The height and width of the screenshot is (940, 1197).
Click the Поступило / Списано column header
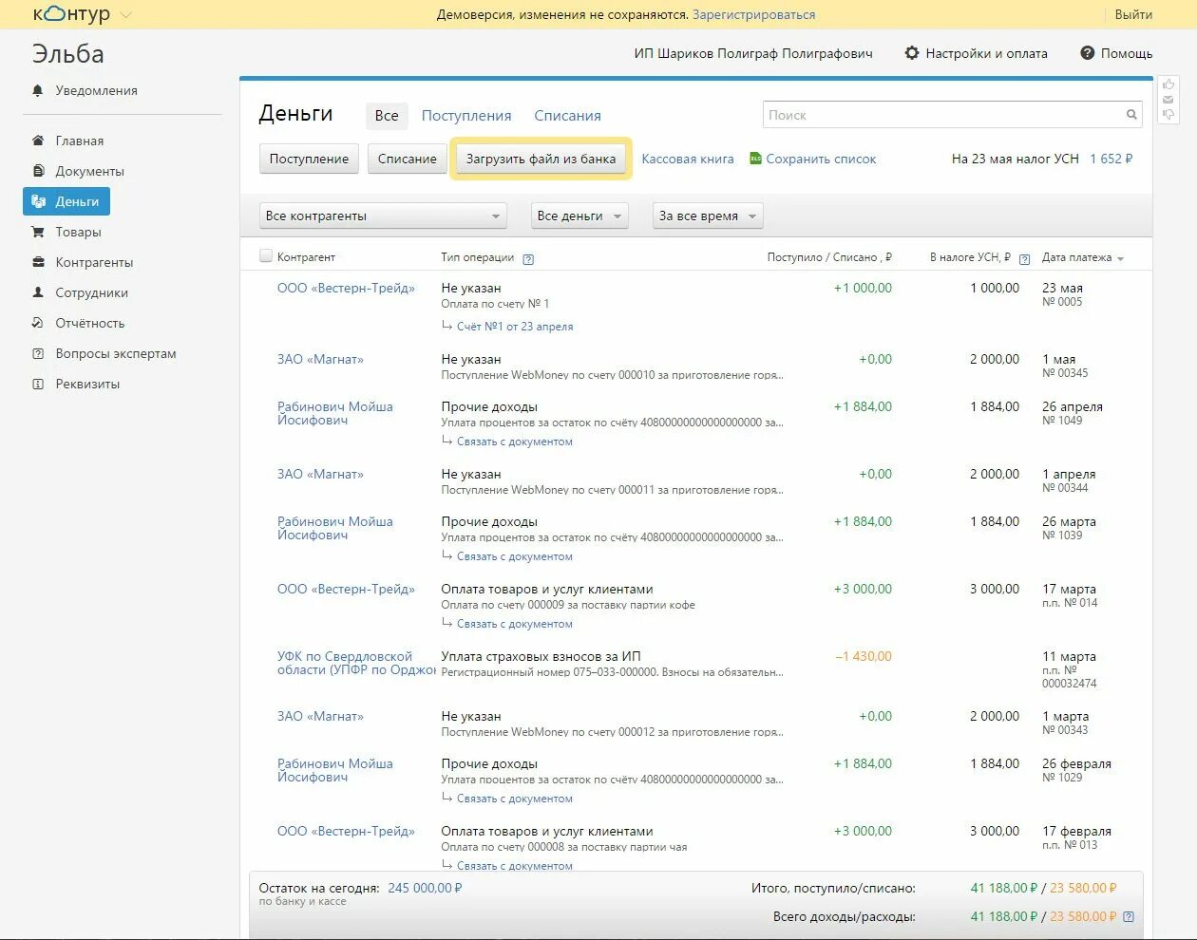click(x=829, y=257)
